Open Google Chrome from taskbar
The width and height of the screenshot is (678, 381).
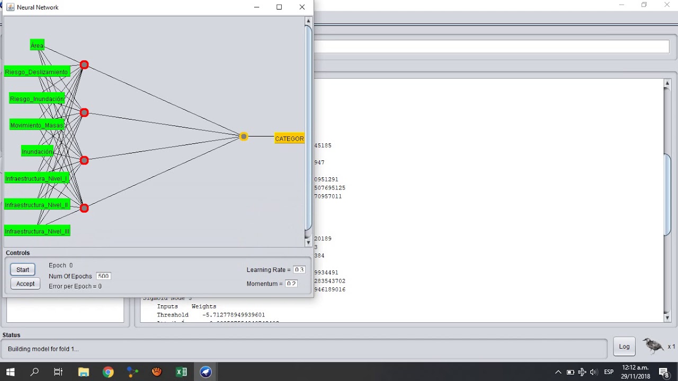coord(108,372)
